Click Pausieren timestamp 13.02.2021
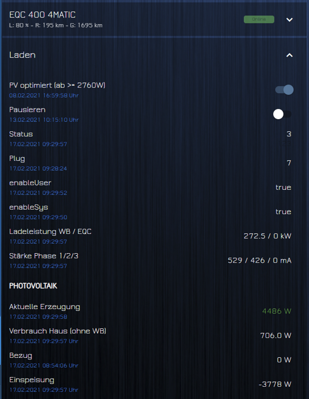This screenshot has height=399, width=309. [44, 120]
